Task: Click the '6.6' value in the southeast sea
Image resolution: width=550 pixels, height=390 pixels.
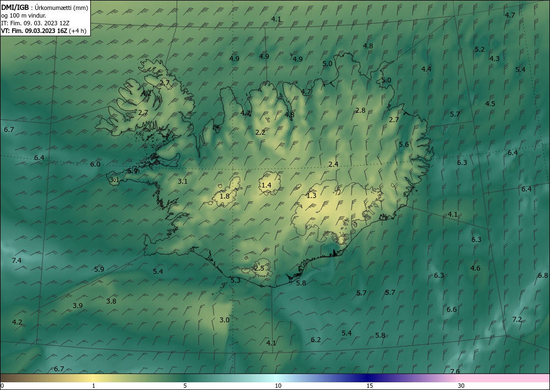Action: pos(452,309)
